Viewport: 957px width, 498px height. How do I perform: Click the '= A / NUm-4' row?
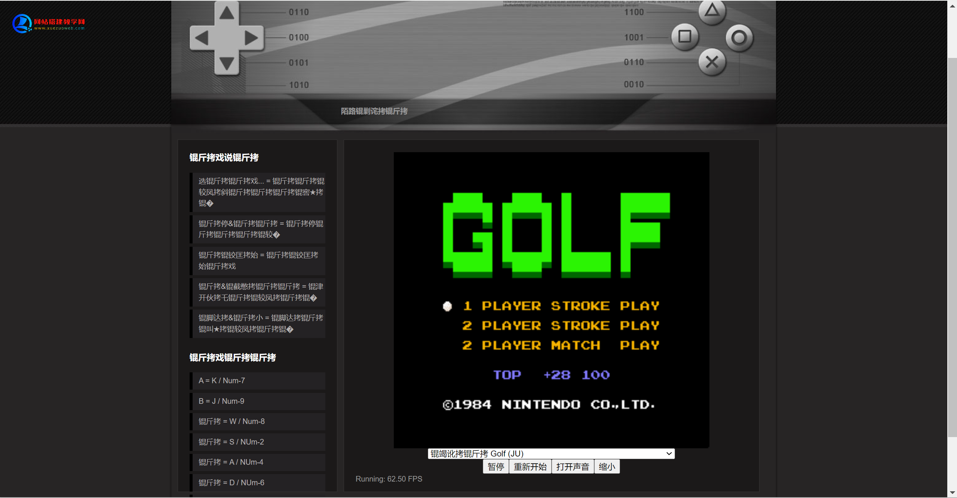point(257,462)
